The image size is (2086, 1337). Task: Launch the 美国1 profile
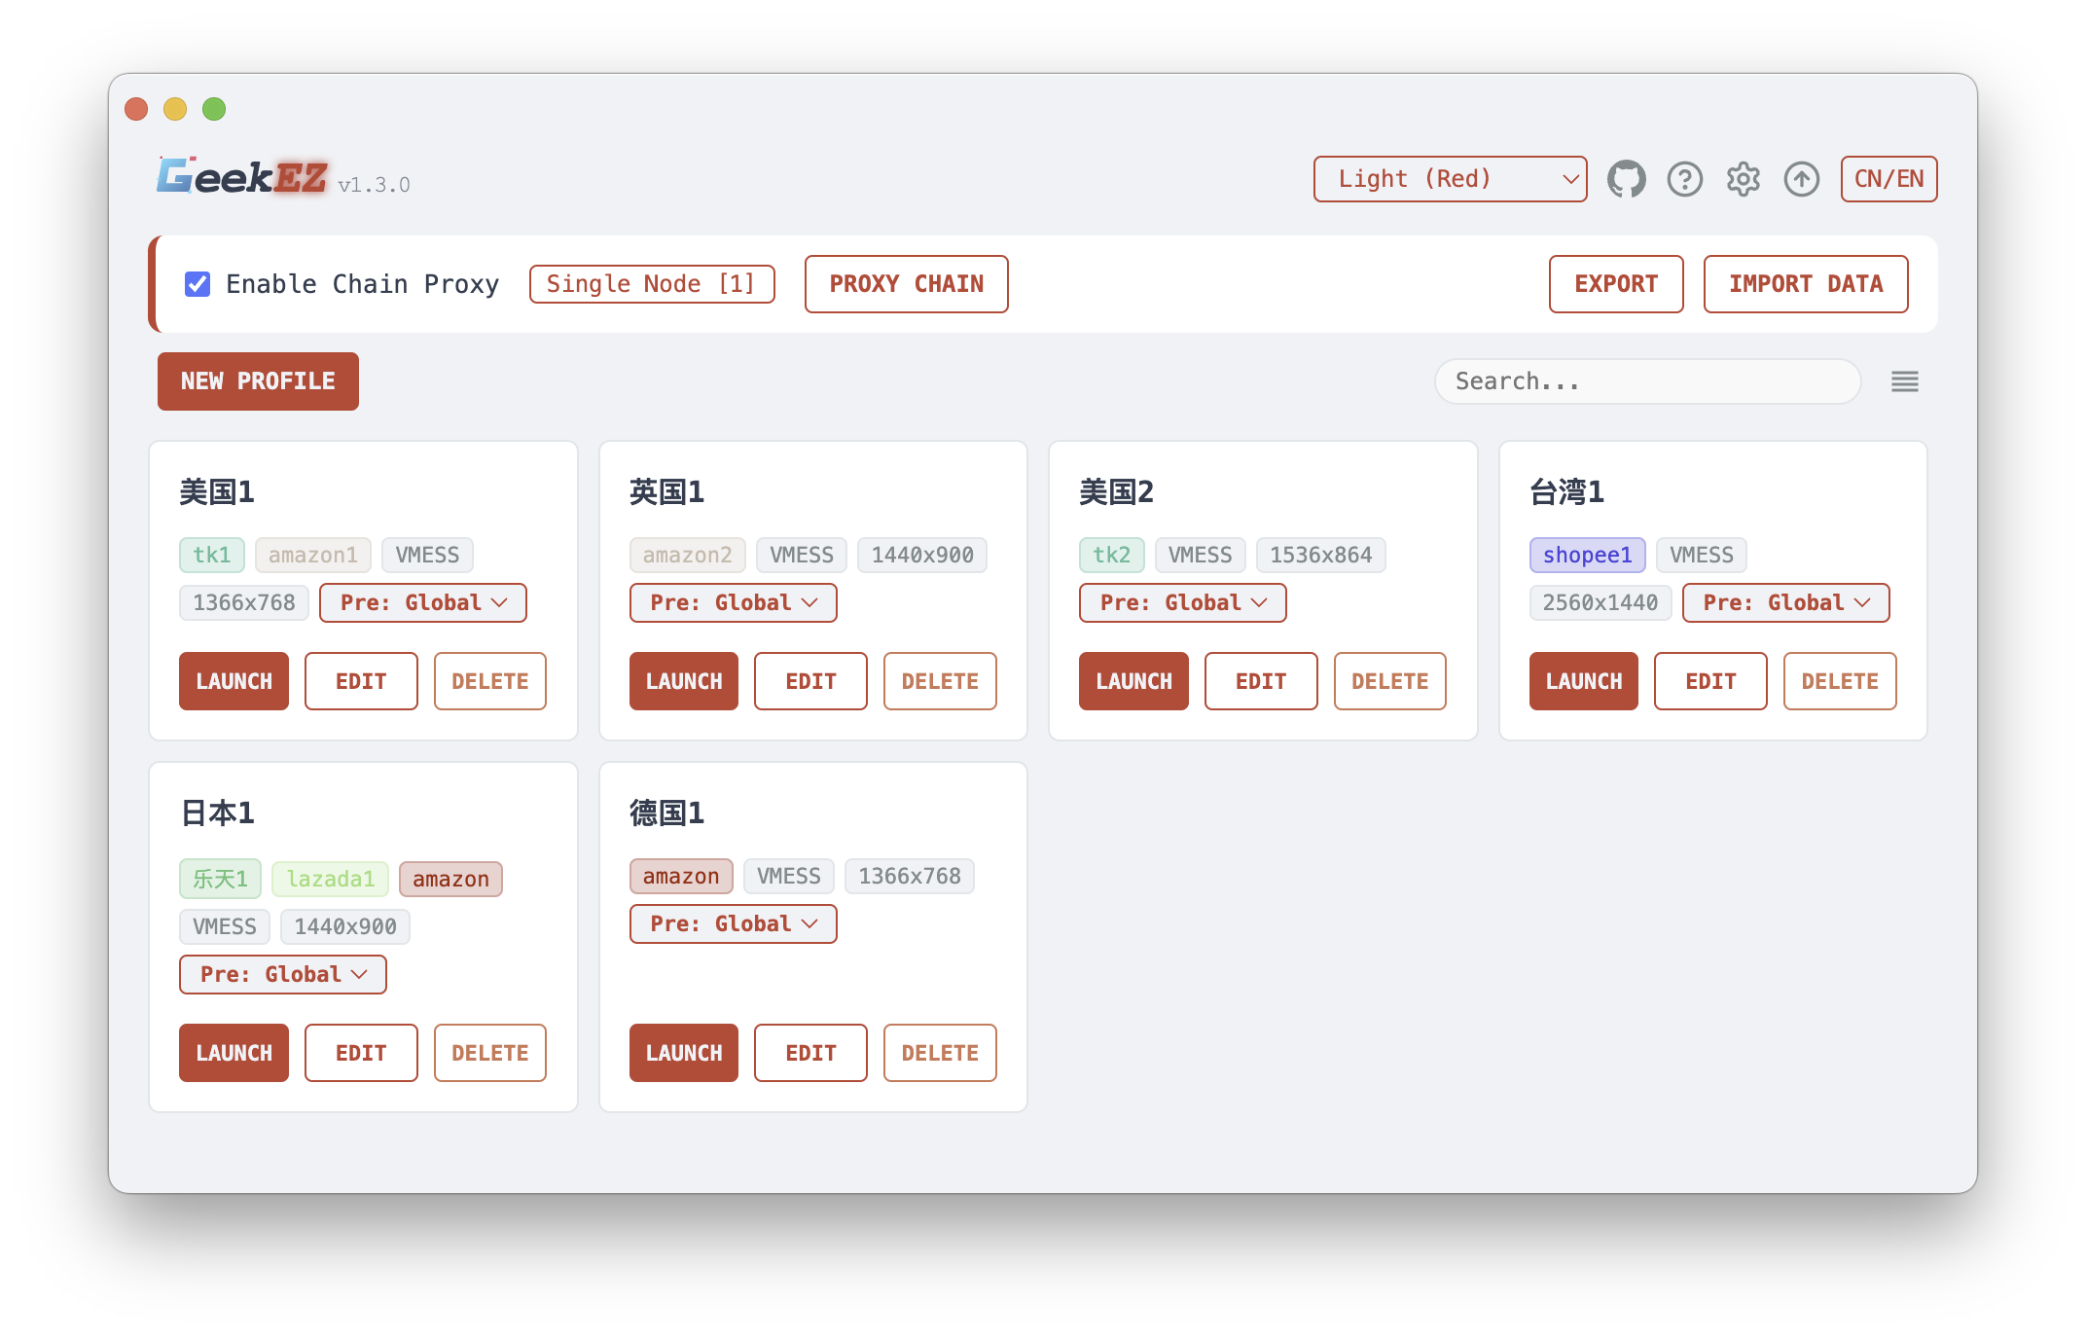(234, 681)
